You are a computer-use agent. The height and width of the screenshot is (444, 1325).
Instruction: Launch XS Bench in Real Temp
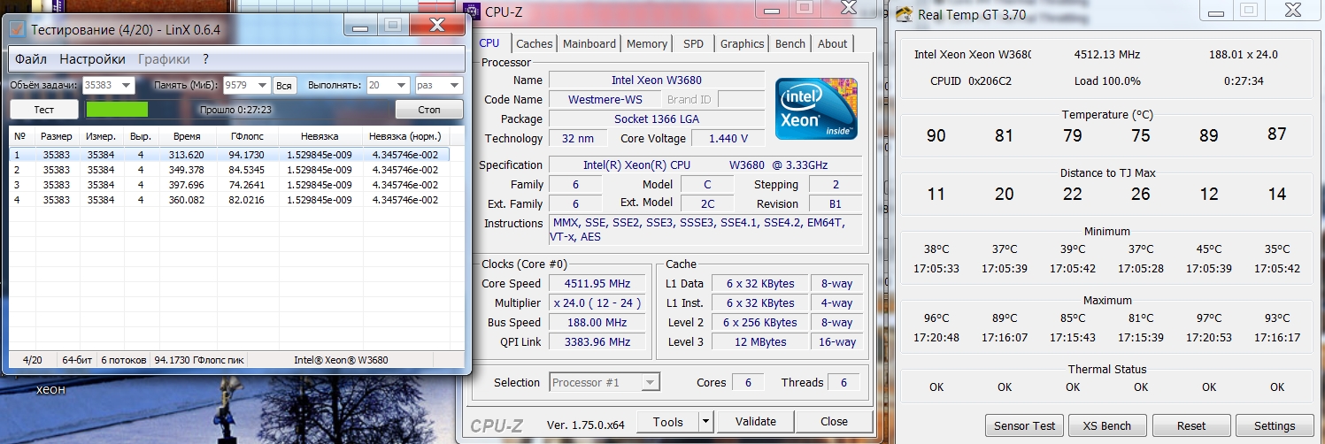pos(1107,425)
